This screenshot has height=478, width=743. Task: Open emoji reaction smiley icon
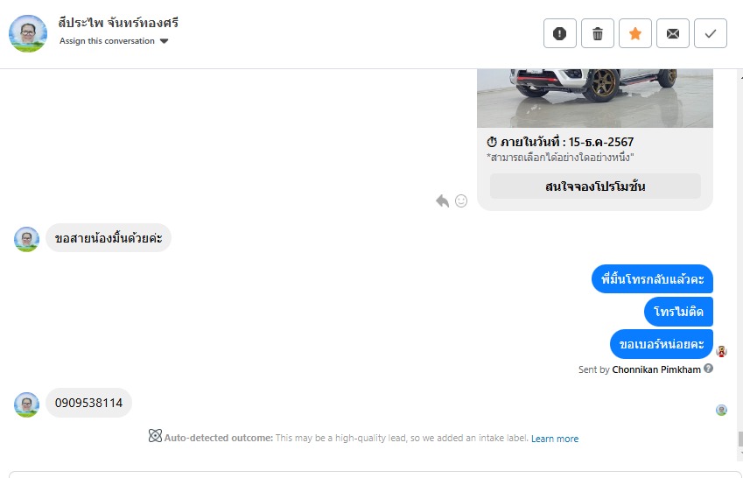point(461,200)
